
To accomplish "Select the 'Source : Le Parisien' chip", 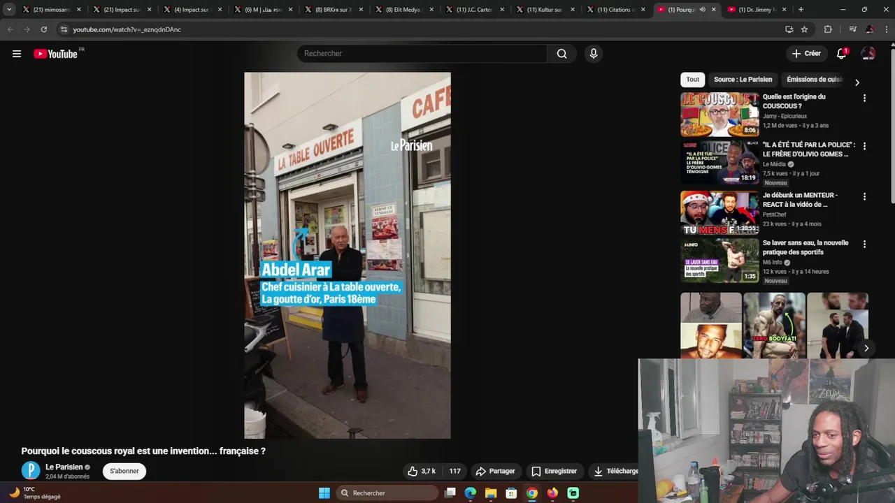I will tap(743, 80).
